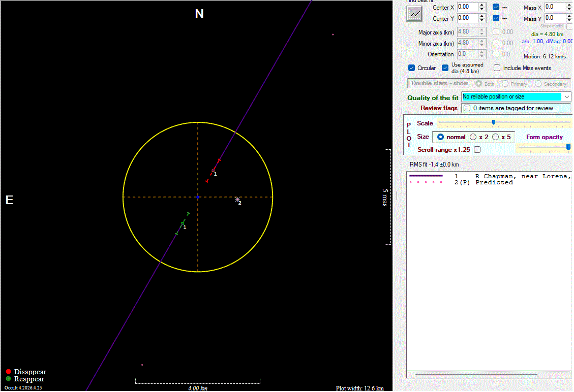Click the Plot width: 12.6 km label
The width and height of the screenshot is (574, 392).
coord(359,388)
